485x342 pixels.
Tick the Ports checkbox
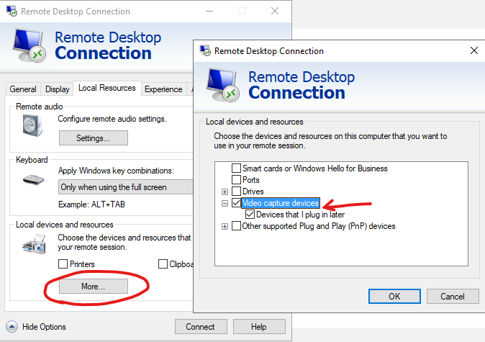pos(236,179)
